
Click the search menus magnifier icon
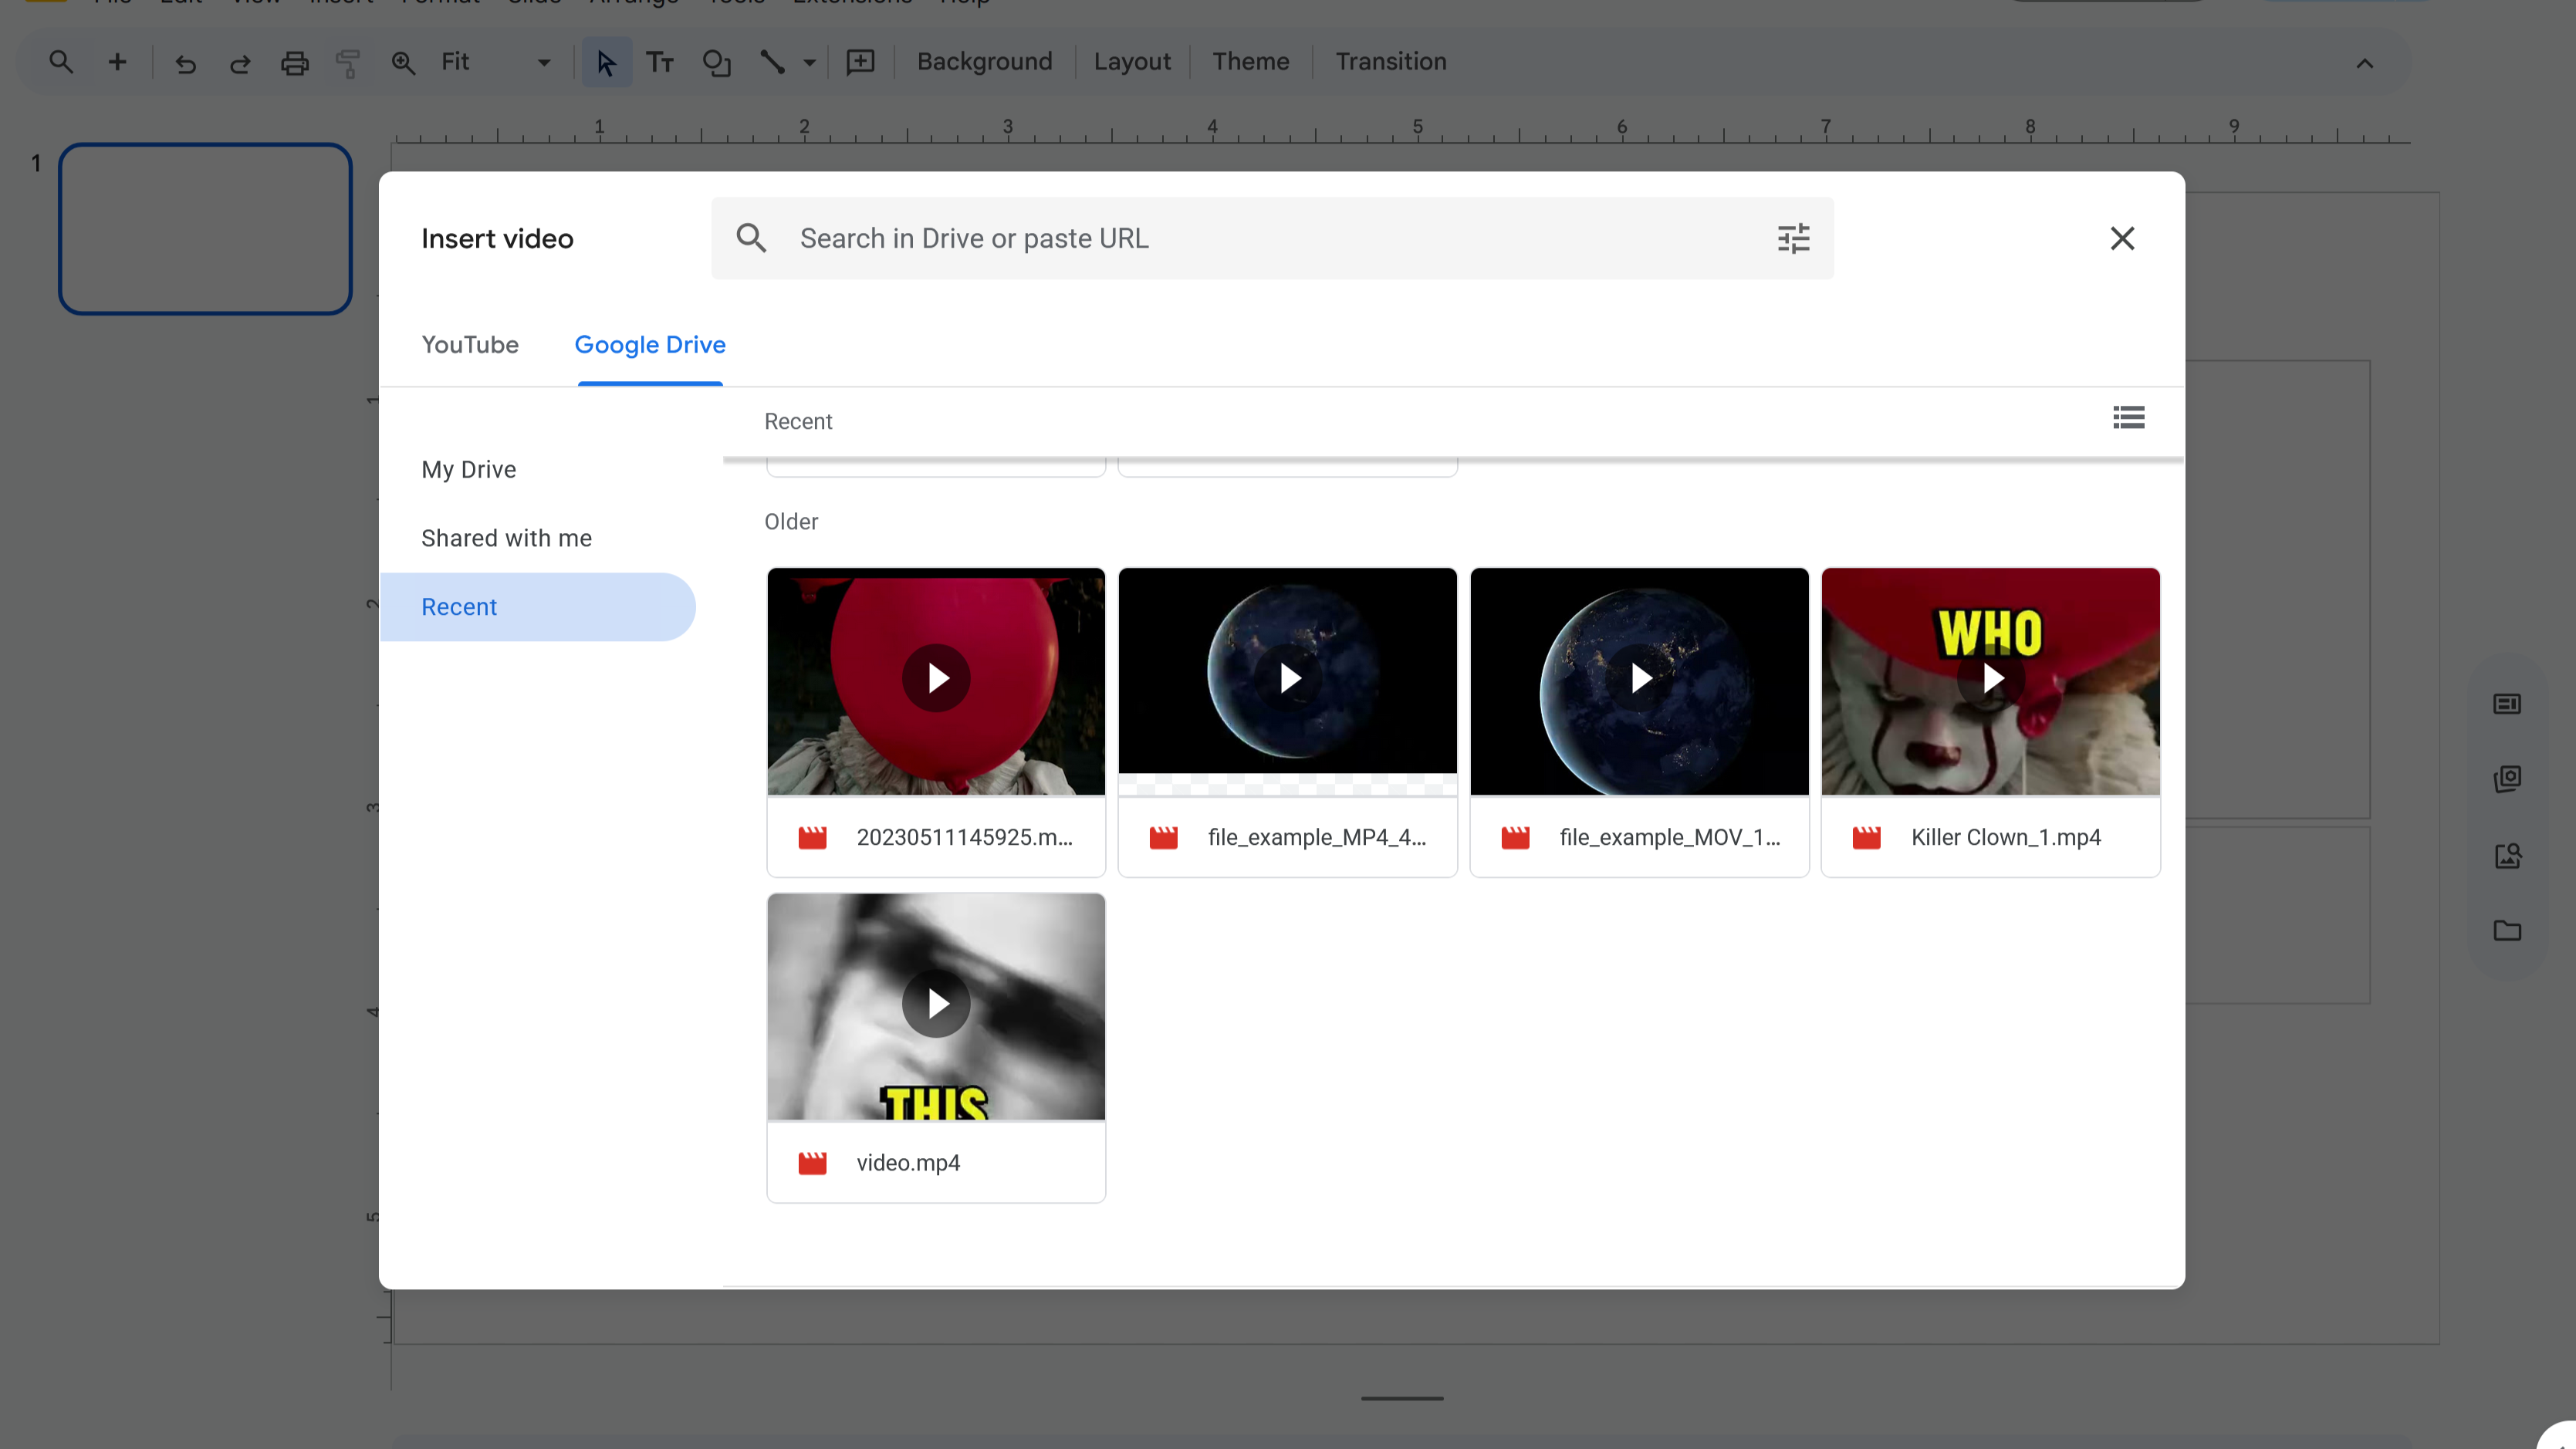tap(61, 62)
